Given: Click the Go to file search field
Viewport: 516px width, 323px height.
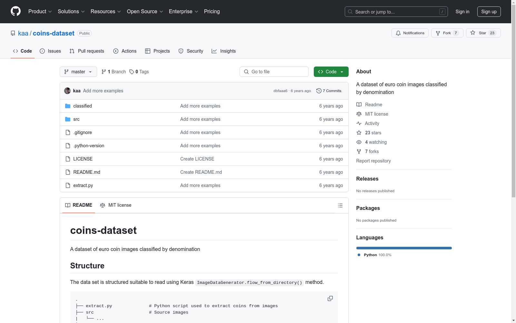Looking at the screenshot, I should click(274, 72).
